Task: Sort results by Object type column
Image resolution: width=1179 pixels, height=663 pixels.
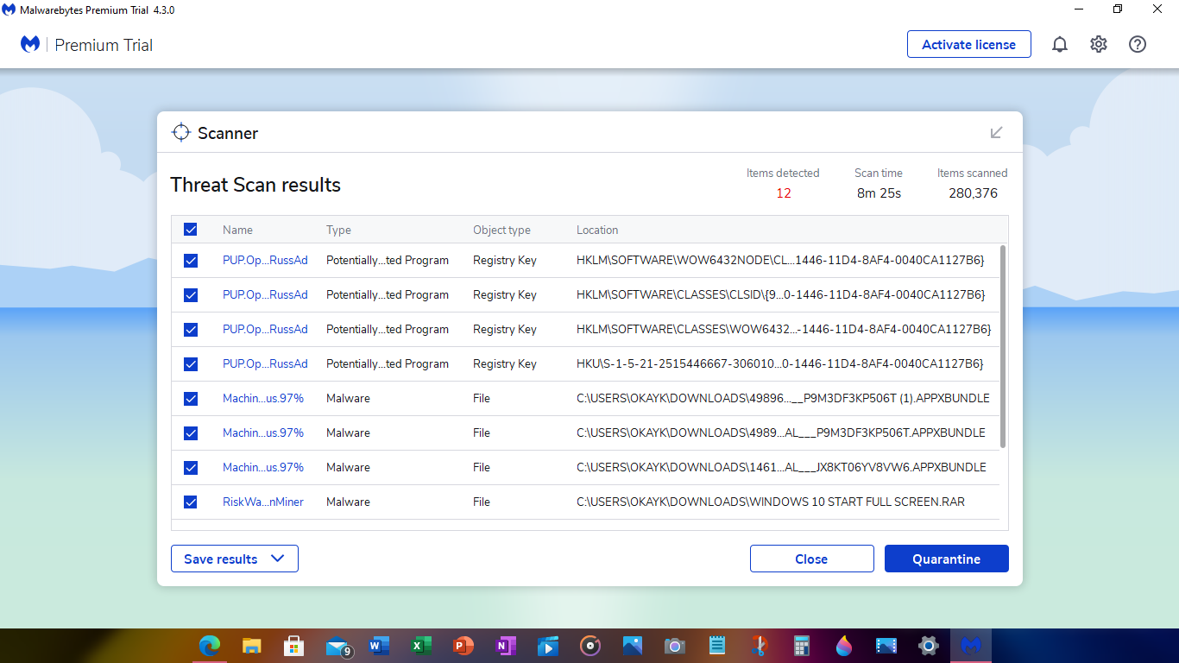Action: click(501, 230)
